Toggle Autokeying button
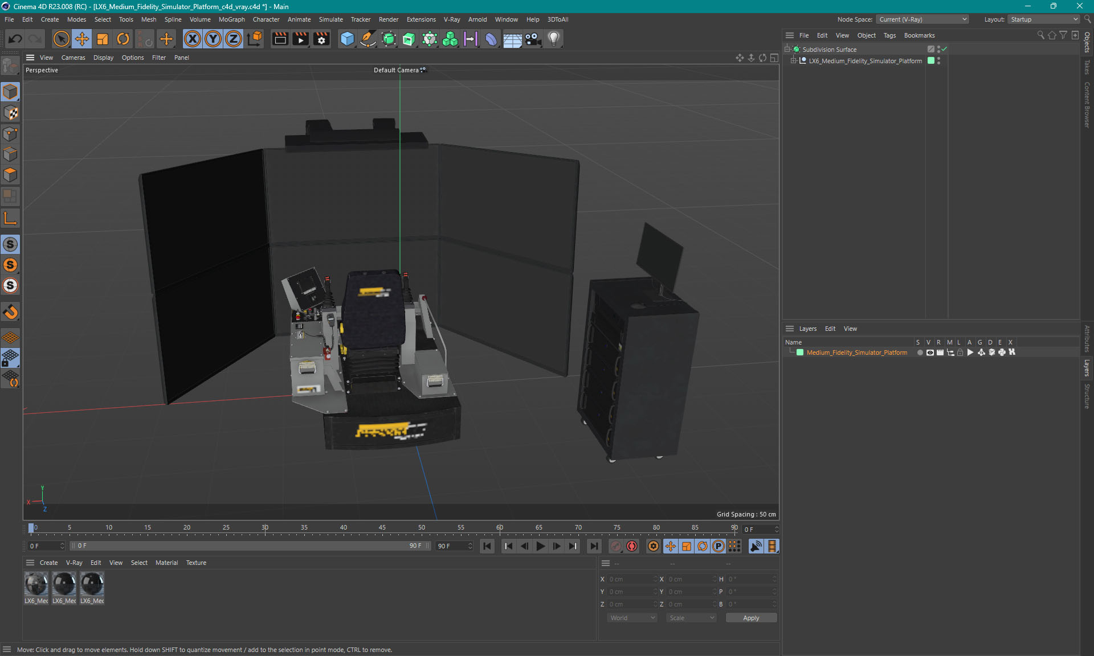This screenshot has height=656, width=1094. tap(632, 546)
